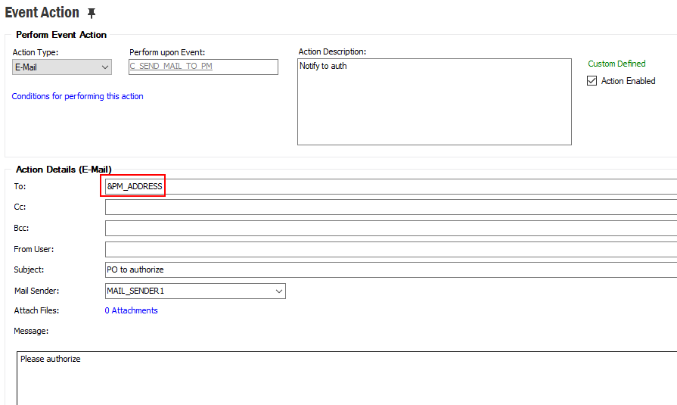Click the Action Type label

36,52
